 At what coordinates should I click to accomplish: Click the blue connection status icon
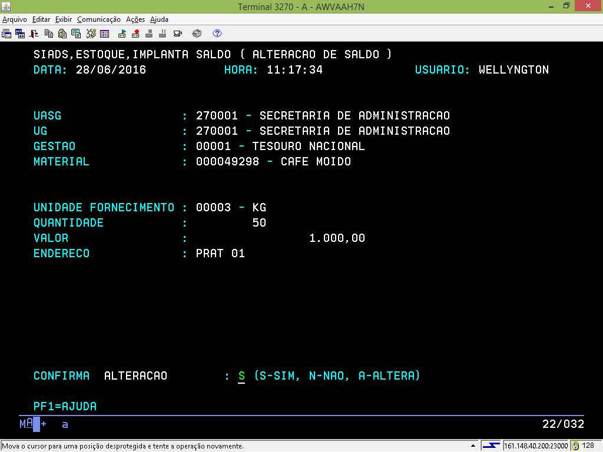[491, 446]
